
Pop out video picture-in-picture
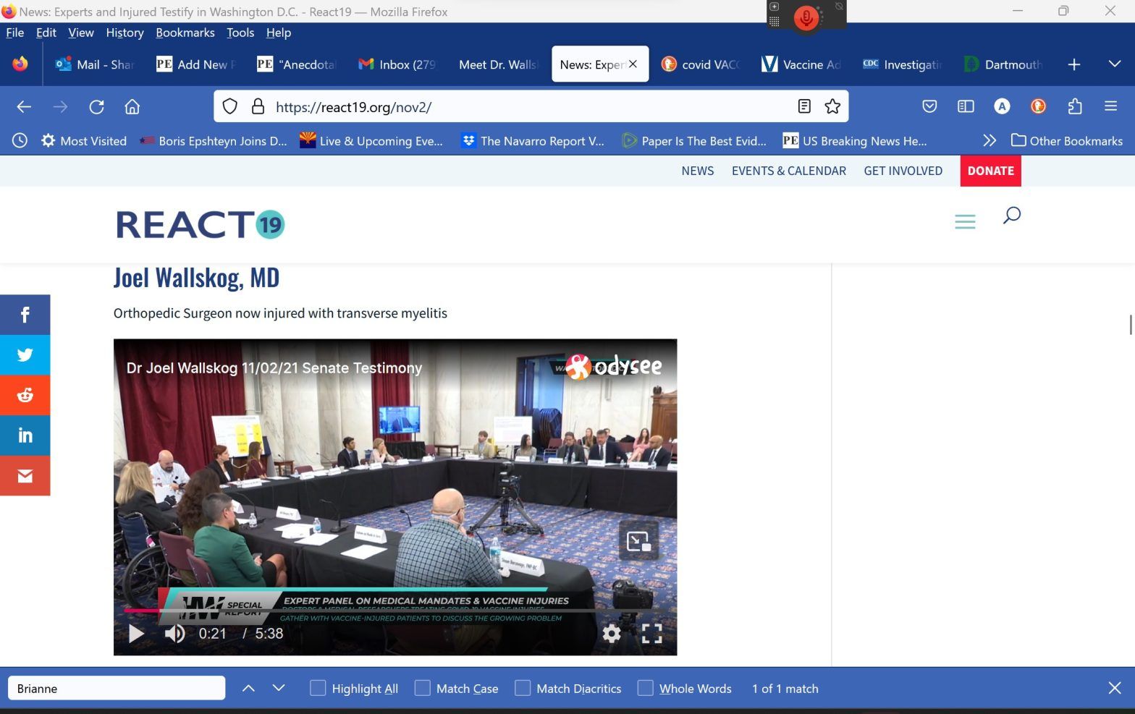tap(638, 540)
